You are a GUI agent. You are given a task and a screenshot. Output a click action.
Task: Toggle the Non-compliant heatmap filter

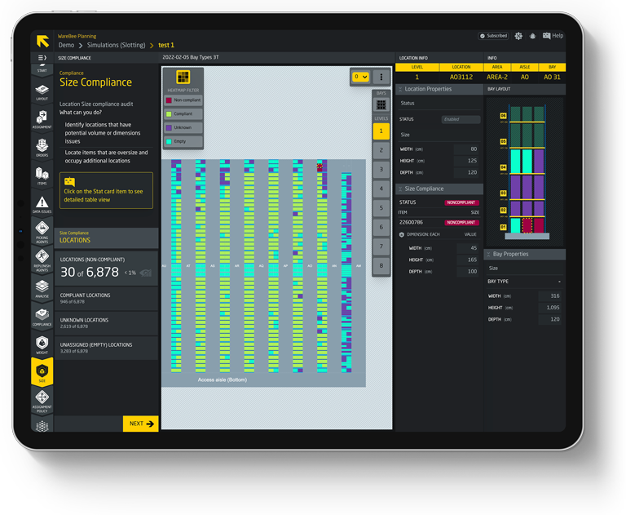183,100
